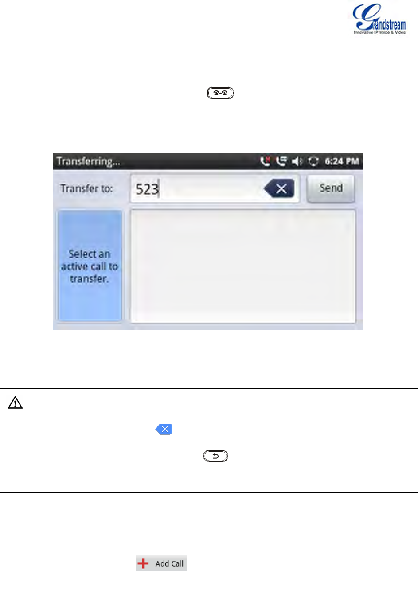This screenshot has width=418, height=602.
Task: Click the small blue backspace icon in note
Action: pyautogui.click(x=164, y=429)
